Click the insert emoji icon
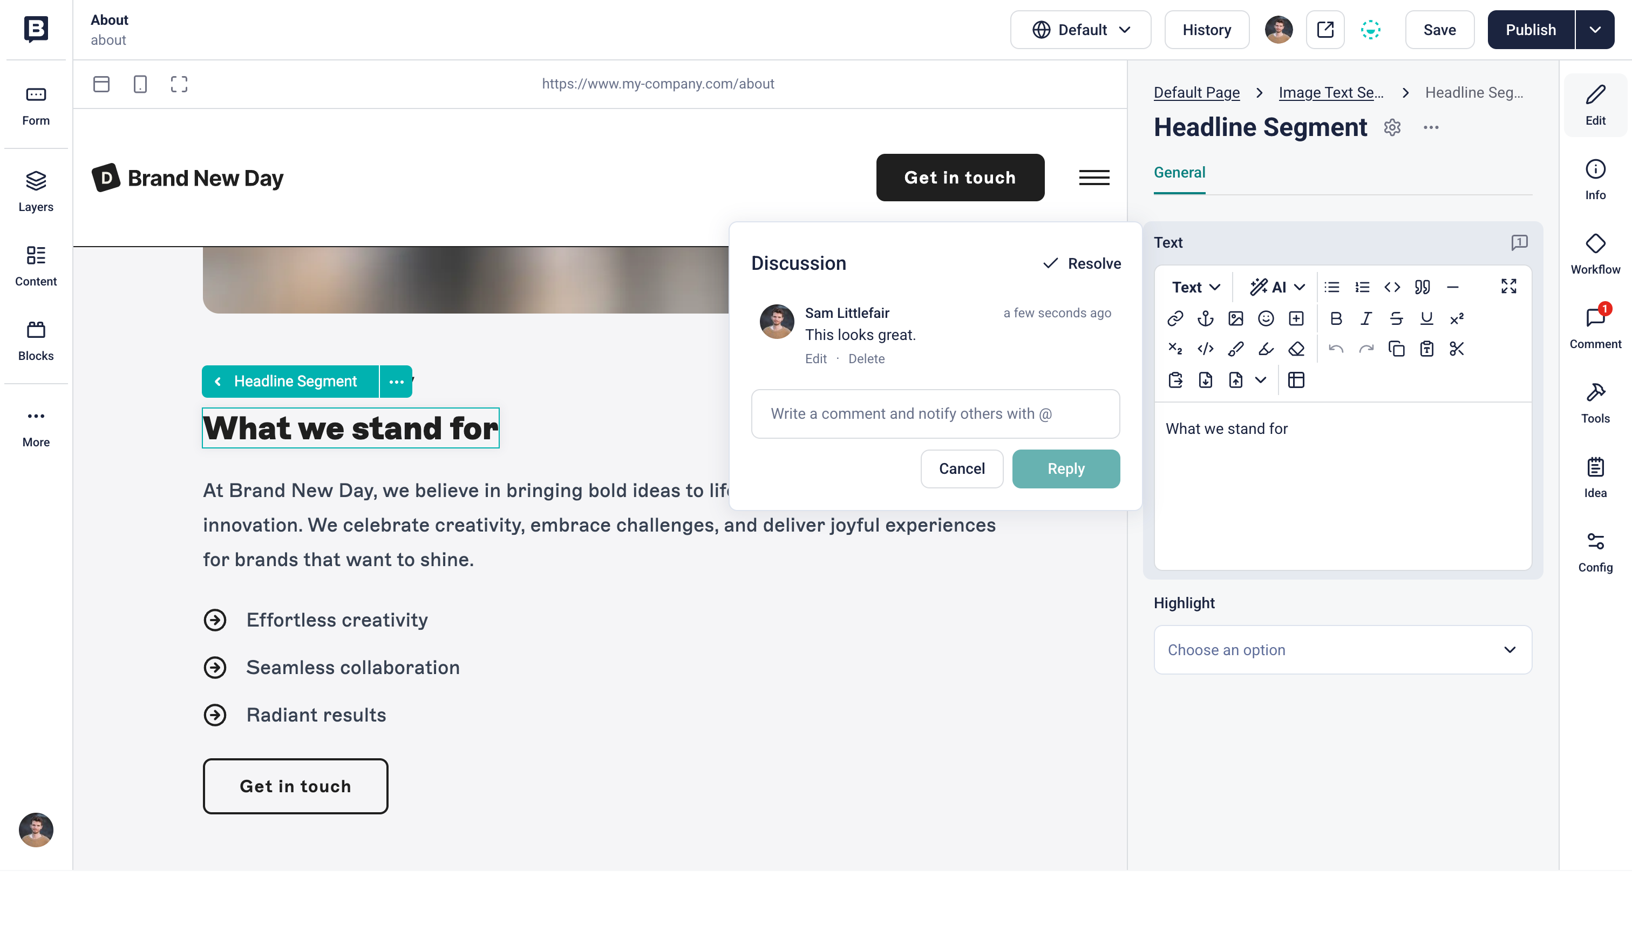1632x925 pixels. (1266, 318)
